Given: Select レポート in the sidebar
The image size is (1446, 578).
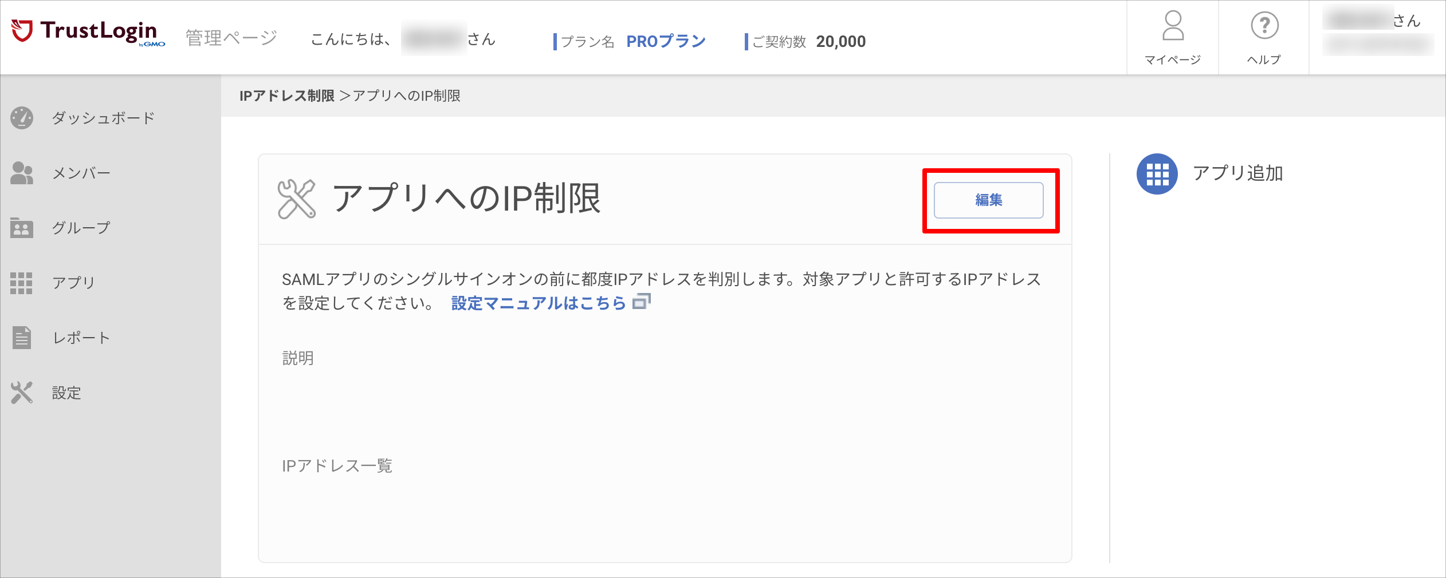Looking at the screenshot, I should (81, 338).
